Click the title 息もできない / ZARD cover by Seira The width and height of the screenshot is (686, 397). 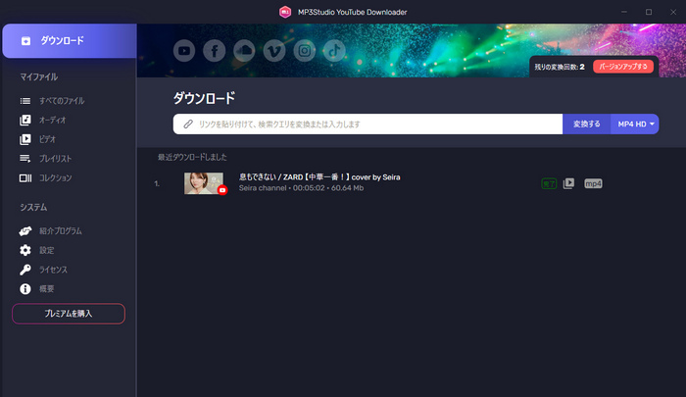[319, 176]
